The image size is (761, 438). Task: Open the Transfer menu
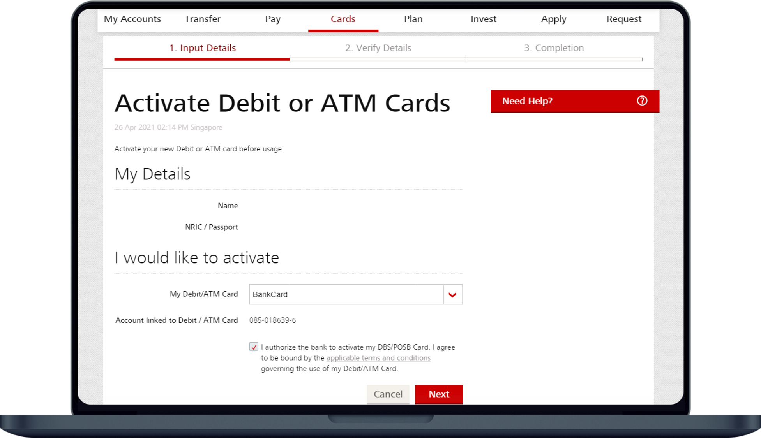point(202,19)
